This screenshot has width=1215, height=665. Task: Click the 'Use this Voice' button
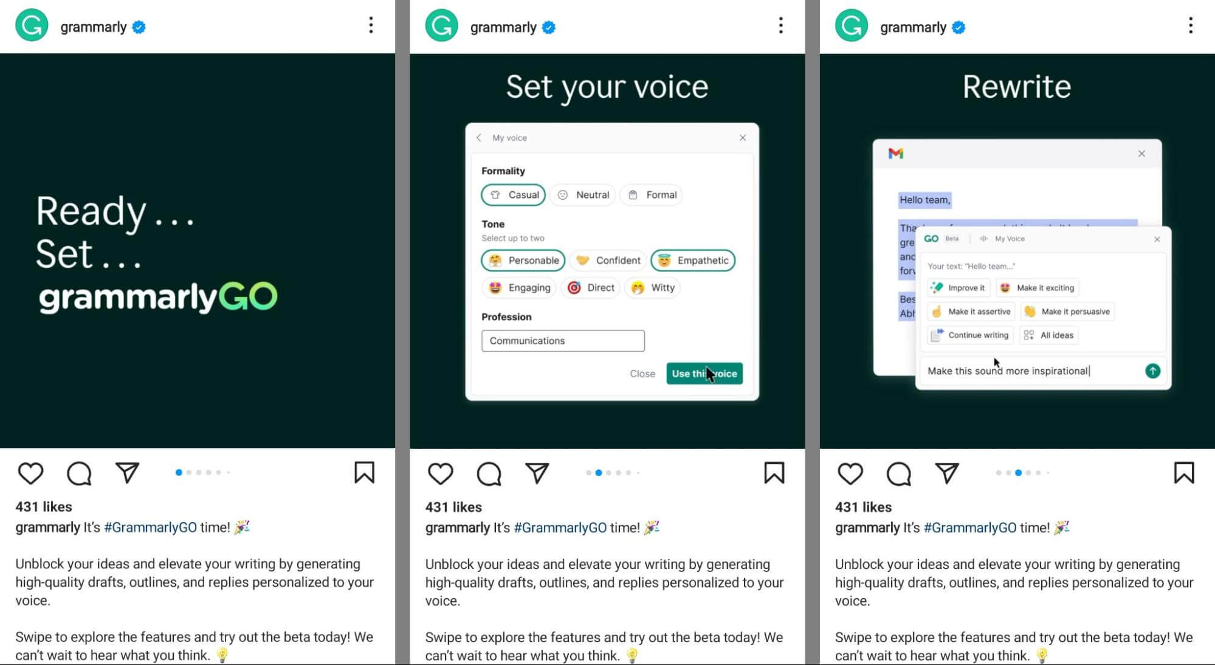pyautogui.click(x=704, y=373)
